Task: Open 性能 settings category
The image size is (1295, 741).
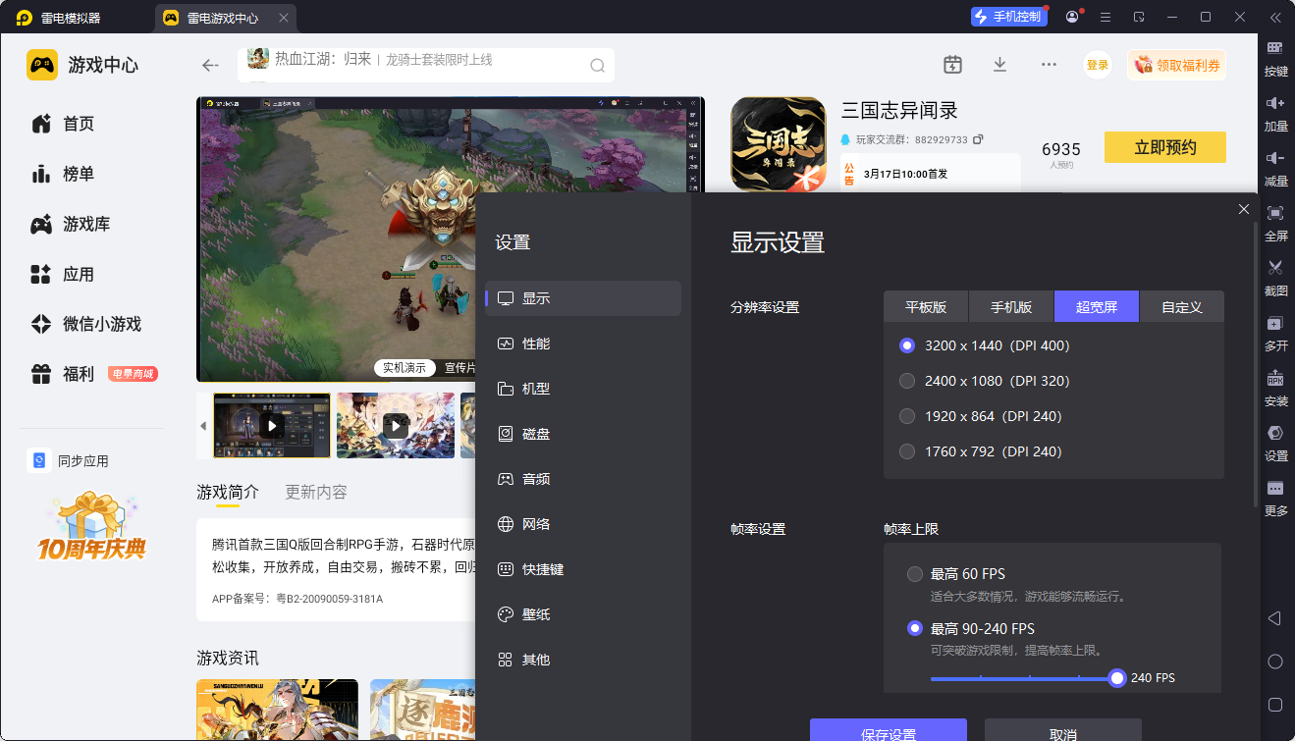Action: (x=583, y=344)
